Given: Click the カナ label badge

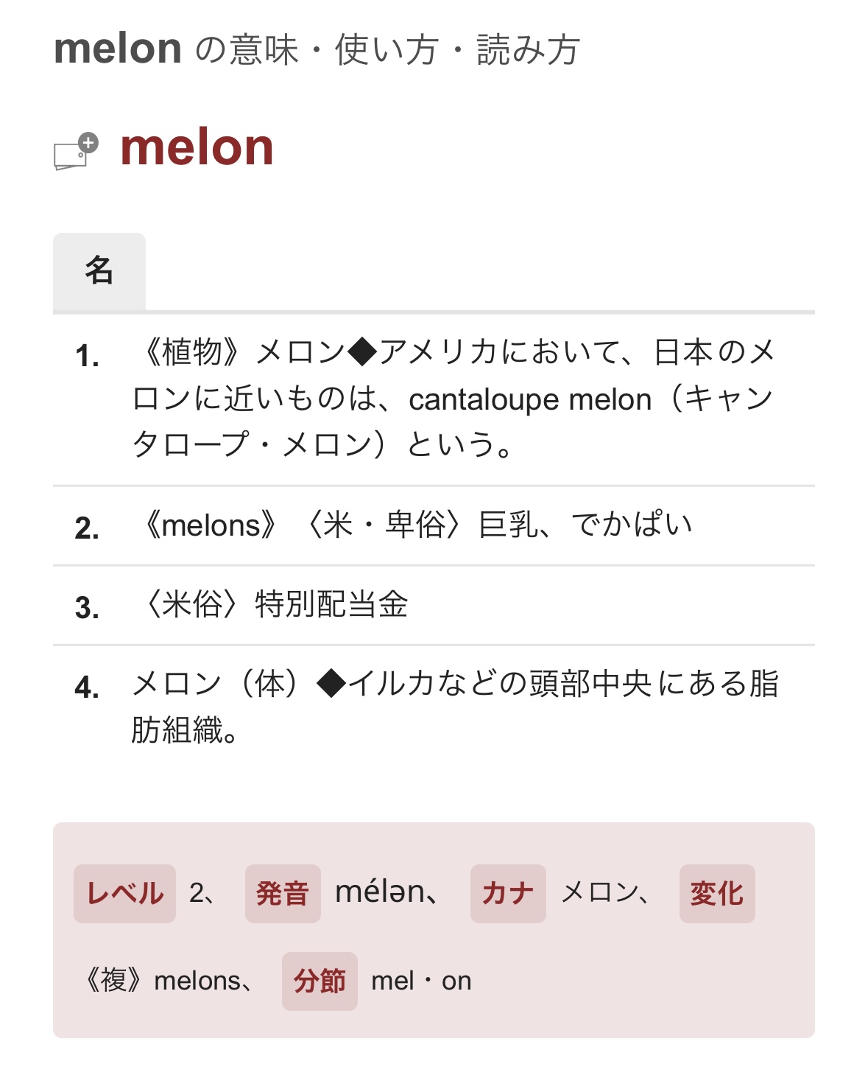Looking at the screenshot, I should (508, 893).
